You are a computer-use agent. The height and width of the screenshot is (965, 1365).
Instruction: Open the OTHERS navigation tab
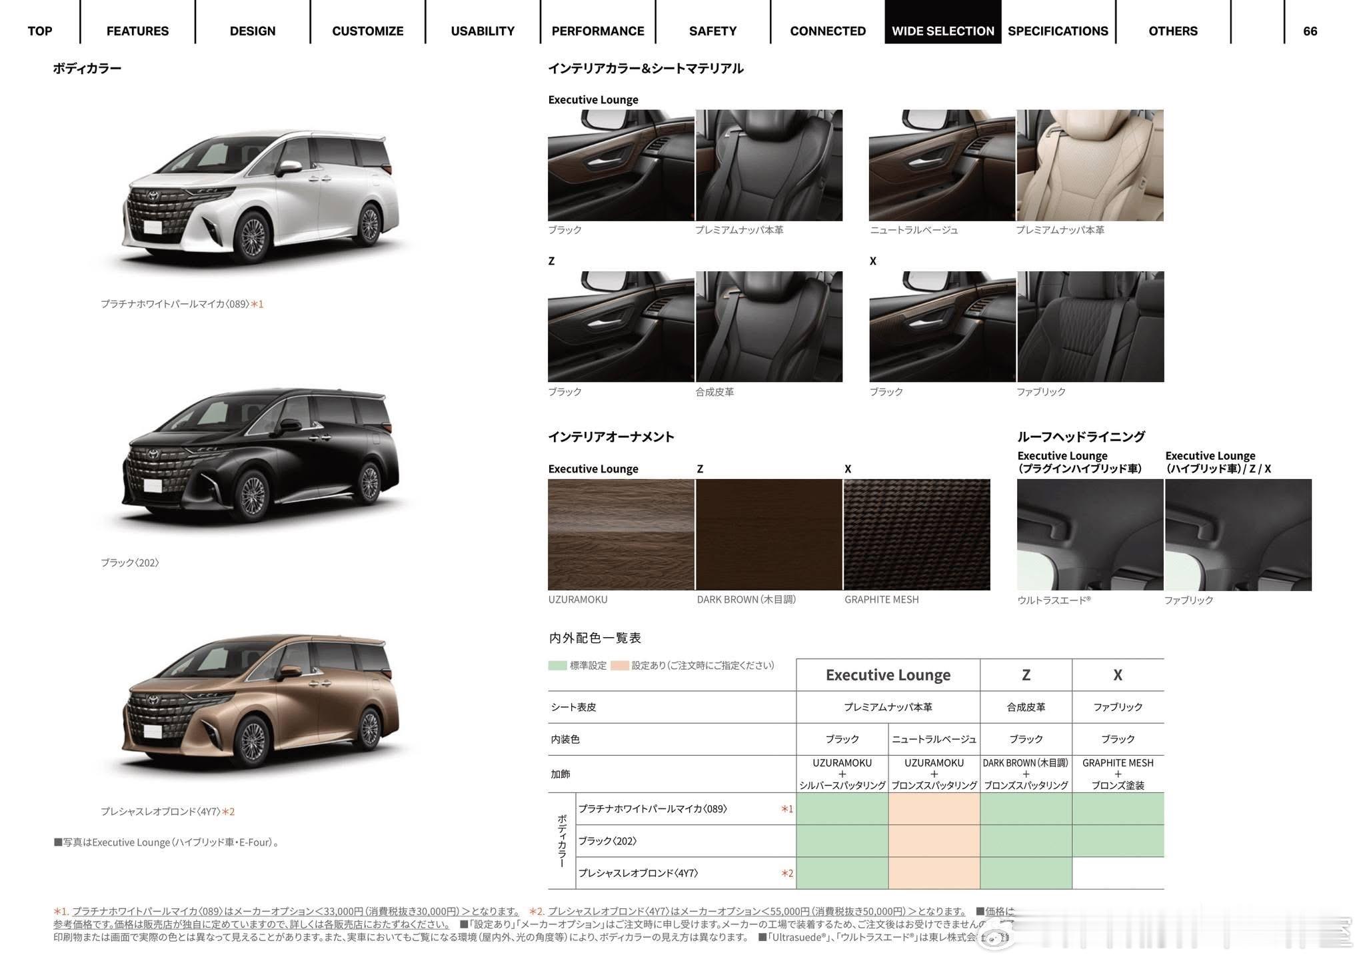[1172, 31]
